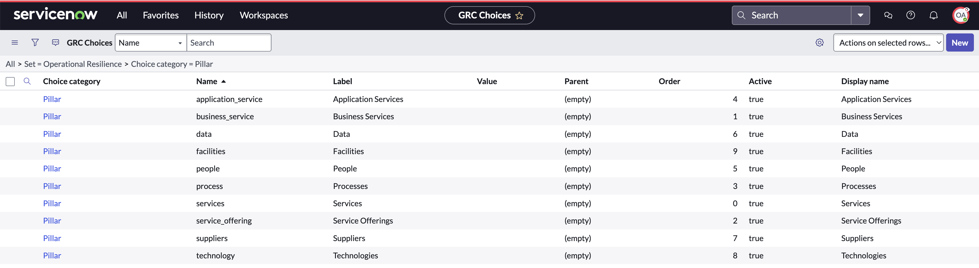Toggle column search magnifier icon
Screen dimensions: 979x268
(x=27, y=81)
